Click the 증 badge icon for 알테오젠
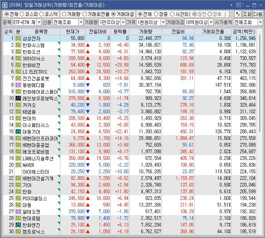265x238 pixels. point(18,211)
